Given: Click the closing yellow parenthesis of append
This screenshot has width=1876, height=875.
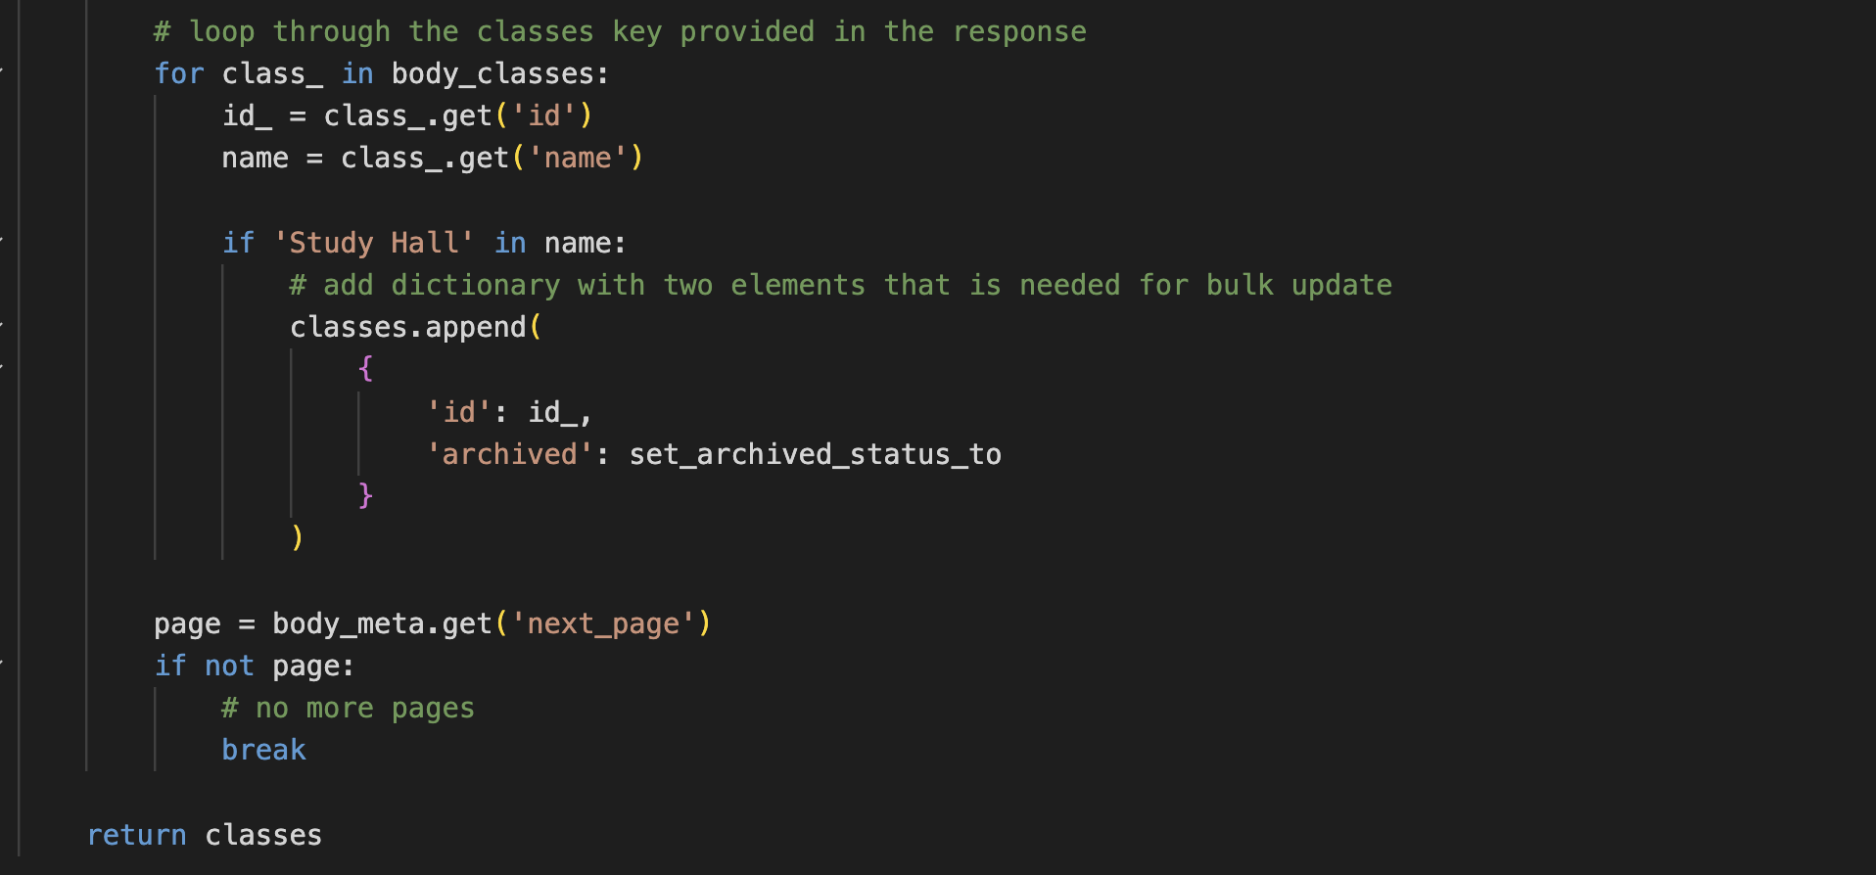Looking at the screenshot, I should coord(297,537).
